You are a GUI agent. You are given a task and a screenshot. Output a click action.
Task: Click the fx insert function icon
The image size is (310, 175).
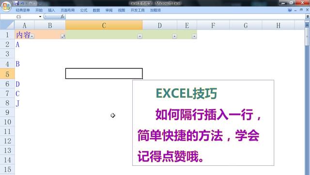[62, 16]
